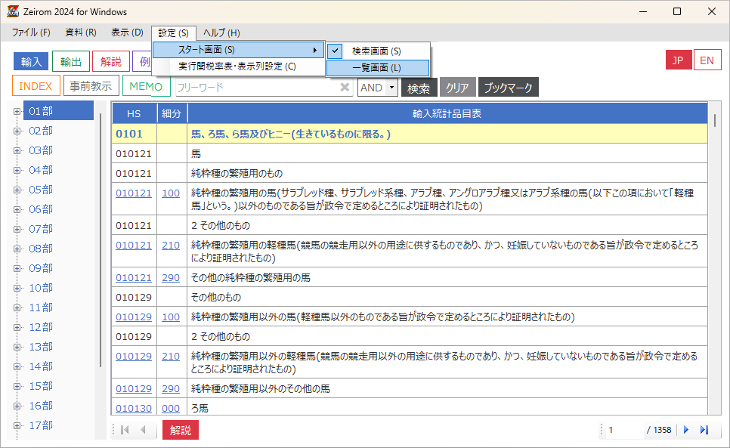Open the AND search-mode dropdown
This screenshot has width=730, height=448.
click(x=392, y=88)
